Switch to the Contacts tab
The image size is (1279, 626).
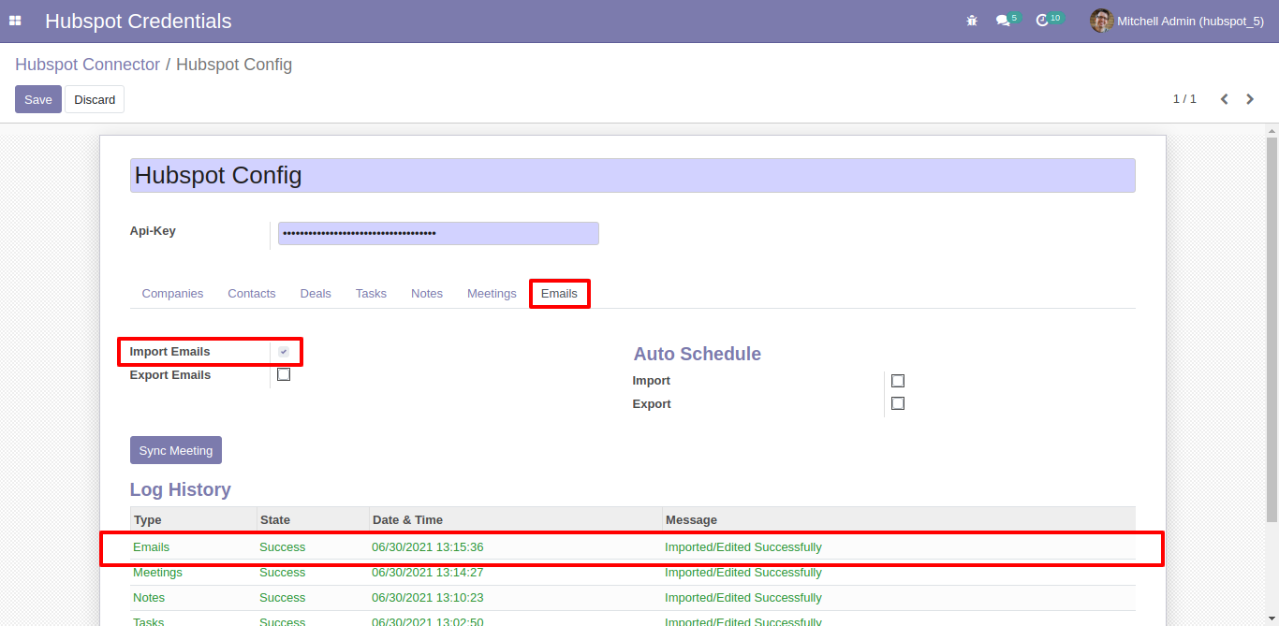(x=252, y=294)
